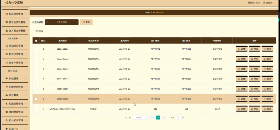Click the 管理员 abo account label

254,3
